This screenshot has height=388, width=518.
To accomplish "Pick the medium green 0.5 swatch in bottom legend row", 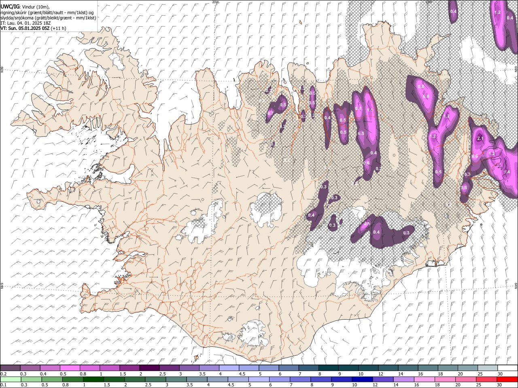I will pos(52,380).
